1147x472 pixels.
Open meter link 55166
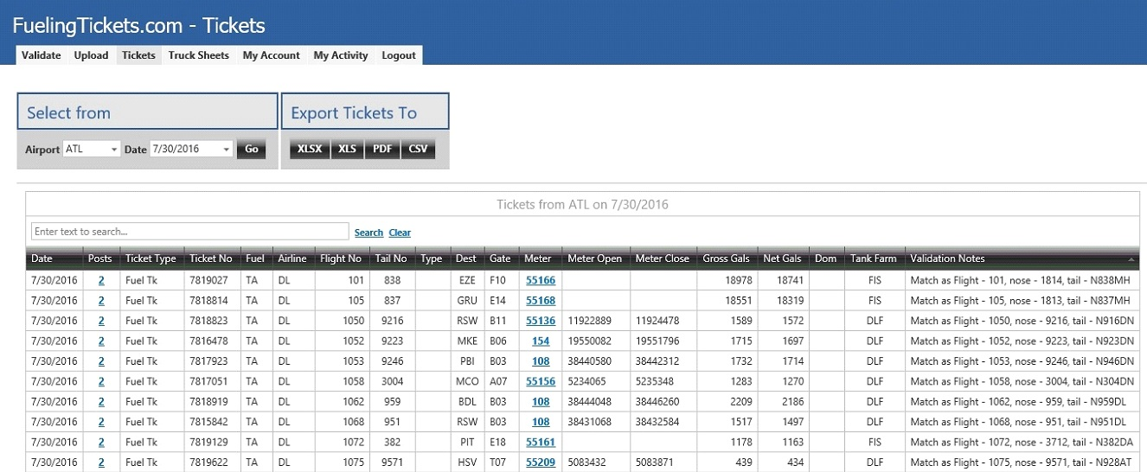click(541, 281)
